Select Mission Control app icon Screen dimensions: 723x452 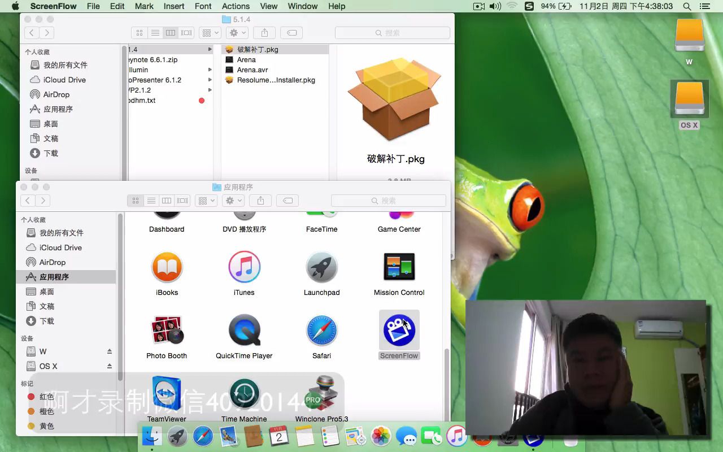pos(399,267)
